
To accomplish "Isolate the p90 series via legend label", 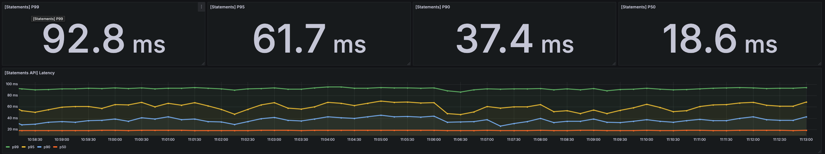I will pos(47,147).
